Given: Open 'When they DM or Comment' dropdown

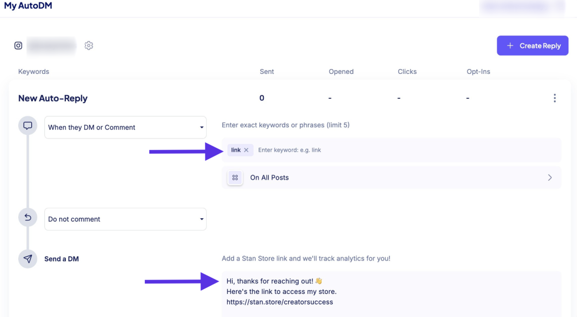Looking at the screenshot, I should coord(125,128).
